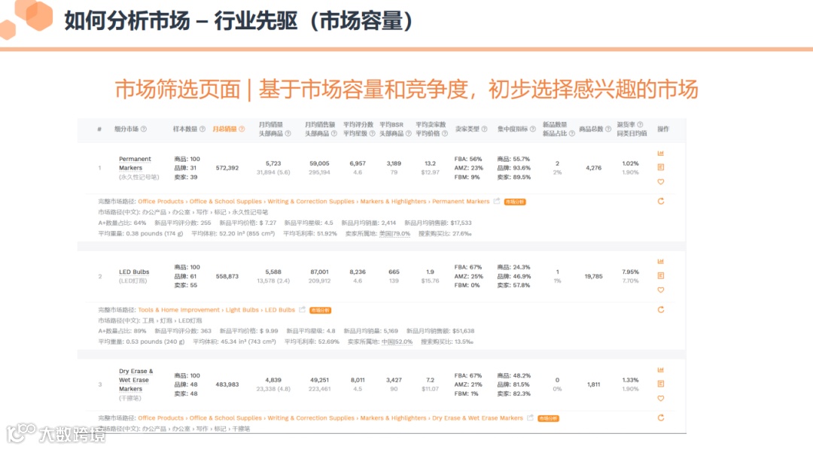Select the 品牌: 93.6% concentration value

(x=514, y=168)
